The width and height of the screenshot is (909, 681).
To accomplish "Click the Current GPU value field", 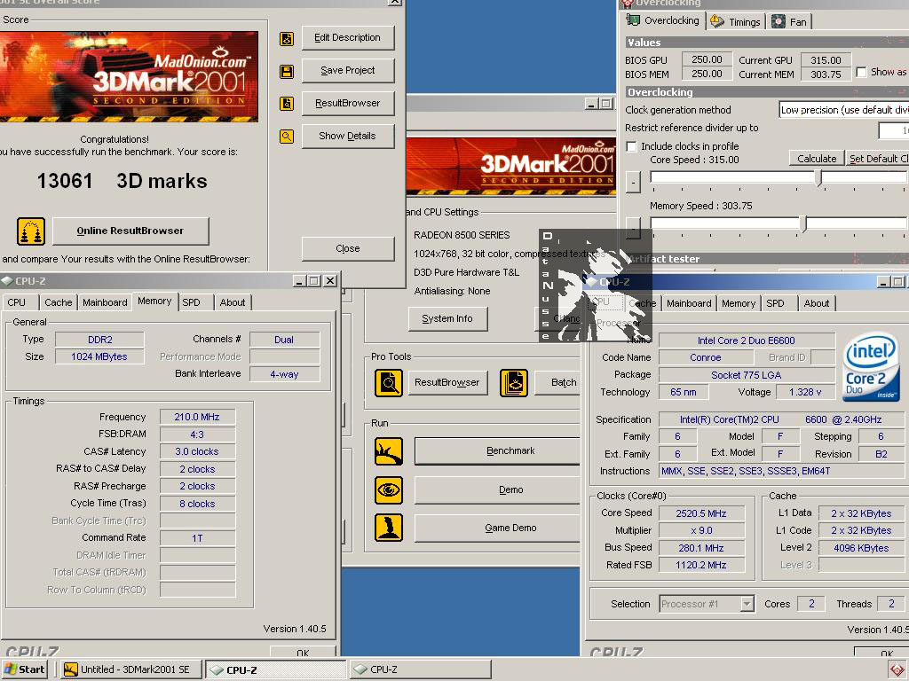I will click(826, 60).
